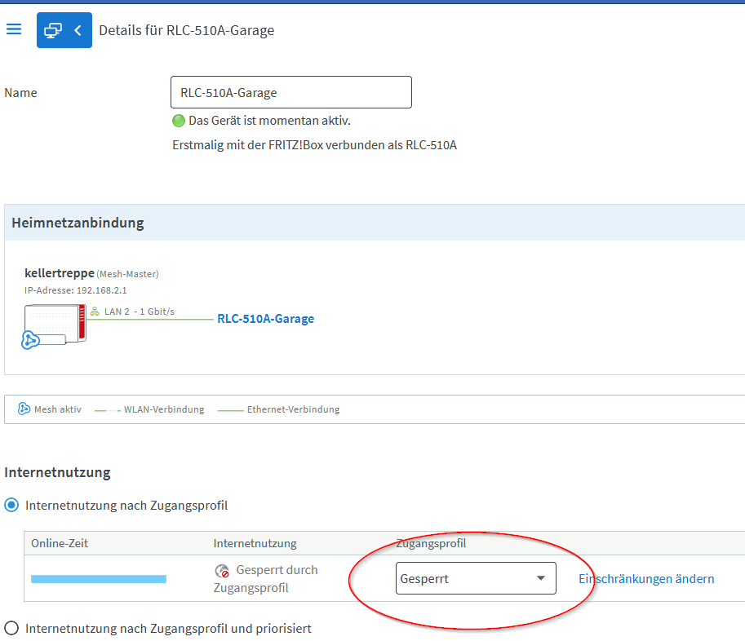Click the mesh badge on the router
This screenshot has height=641, width=745.
pyautogui.click(x=30, y=340)
